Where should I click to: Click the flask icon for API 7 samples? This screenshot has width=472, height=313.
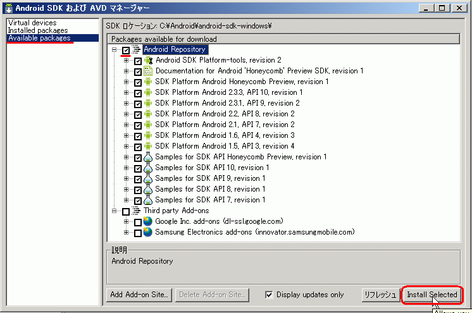148,200
